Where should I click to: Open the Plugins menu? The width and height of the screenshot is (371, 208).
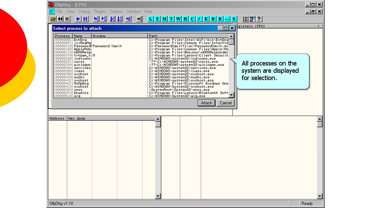coord(100,12)
